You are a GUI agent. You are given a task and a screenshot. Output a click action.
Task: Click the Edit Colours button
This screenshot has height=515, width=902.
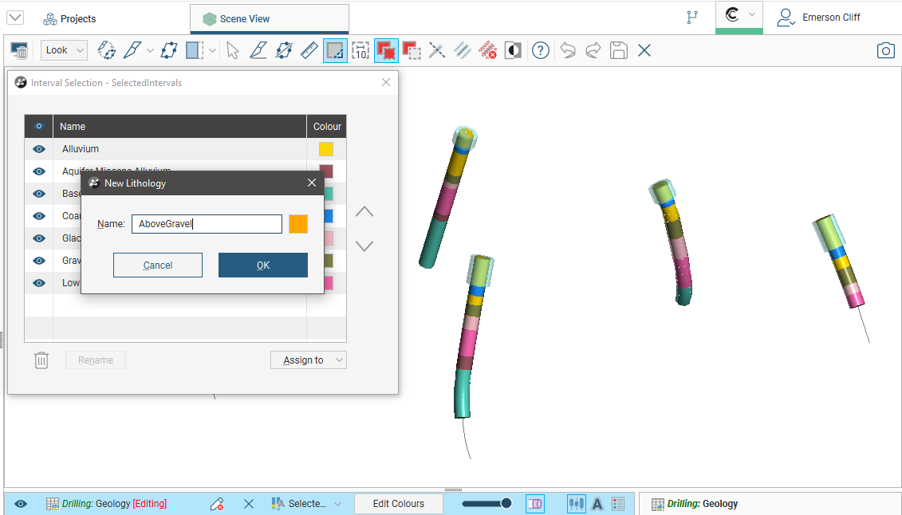398,504
